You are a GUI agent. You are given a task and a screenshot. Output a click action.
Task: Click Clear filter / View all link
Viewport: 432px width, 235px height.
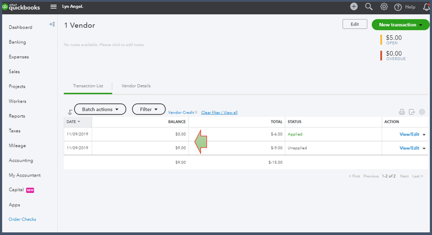(219, 113)
